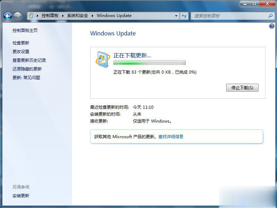Click the green download progress bar
The image size is (277, 208).
(x=149, y=63)
